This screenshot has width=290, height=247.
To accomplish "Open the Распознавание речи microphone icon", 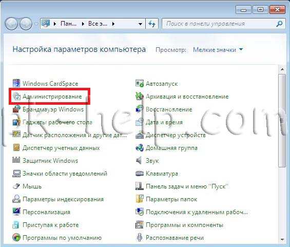I will click(x=140, y=237).
